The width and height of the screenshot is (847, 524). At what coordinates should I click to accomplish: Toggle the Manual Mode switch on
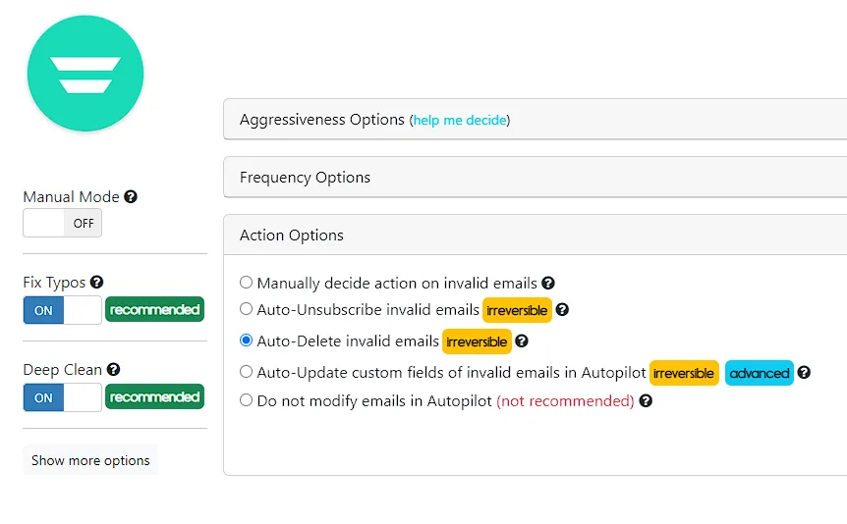(62, 223)
